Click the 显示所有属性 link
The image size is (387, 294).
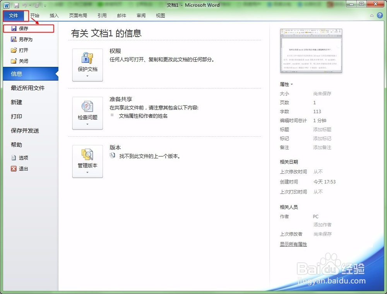point(293,244)
